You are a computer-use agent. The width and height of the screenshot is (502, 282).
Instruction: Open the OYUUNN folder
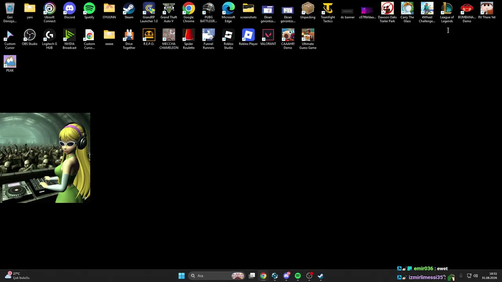109,11
